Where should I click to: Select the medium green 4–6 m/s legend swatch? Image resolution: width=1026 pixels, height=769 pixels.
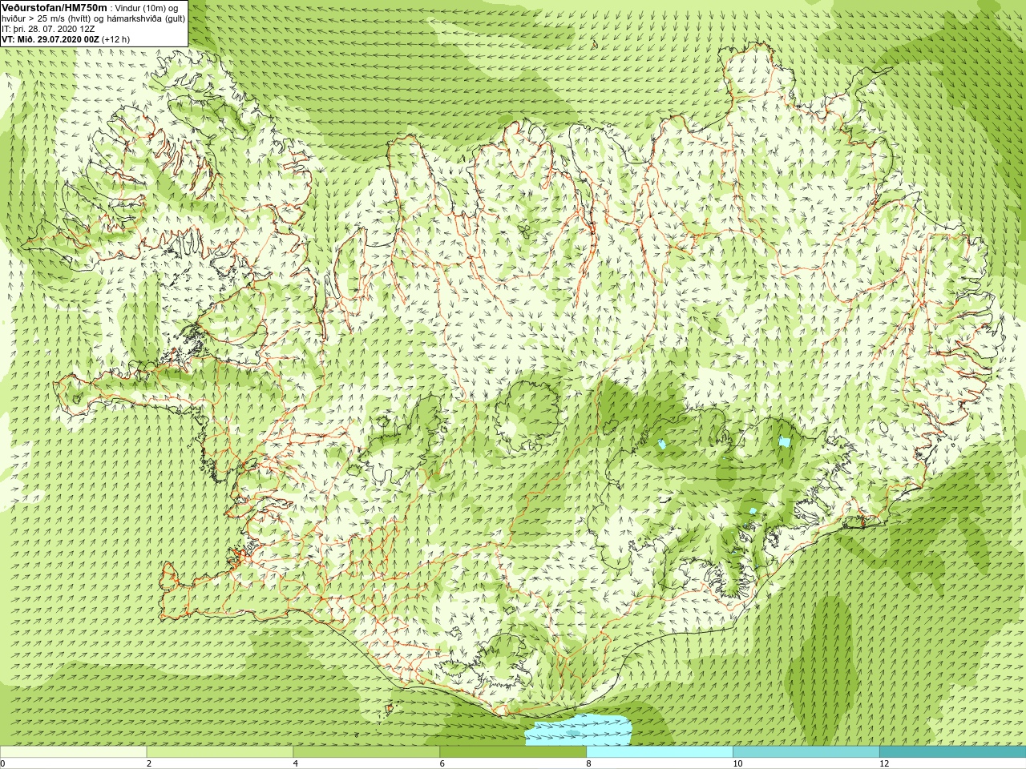366,752
